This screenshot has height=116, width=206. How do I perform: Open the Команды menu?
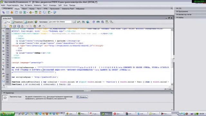point(53,5)
